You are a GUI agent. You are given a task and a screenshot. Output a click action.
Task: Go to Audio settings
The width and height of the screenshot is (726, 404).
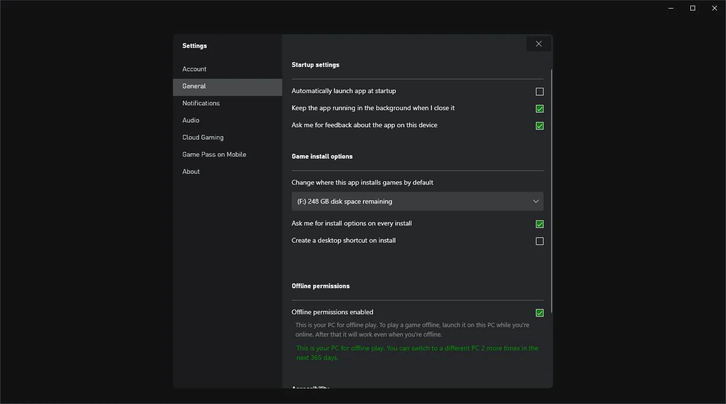[x=191, y=120]
